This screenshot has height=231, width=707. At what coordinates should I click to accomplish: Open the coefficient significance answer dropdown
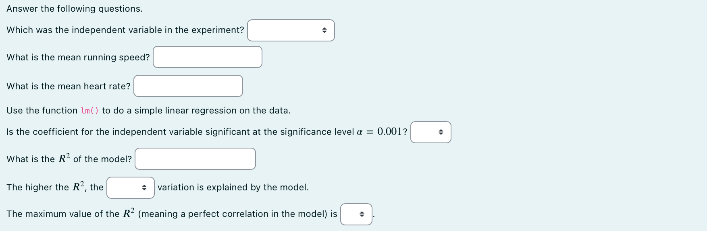click(430, 132)
